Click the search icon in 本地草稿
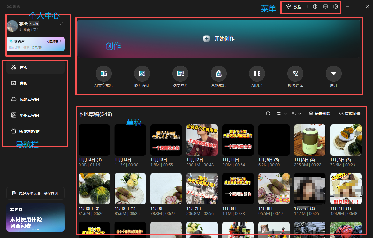Viewport: 373px width, 238px height. coord(268,113)
